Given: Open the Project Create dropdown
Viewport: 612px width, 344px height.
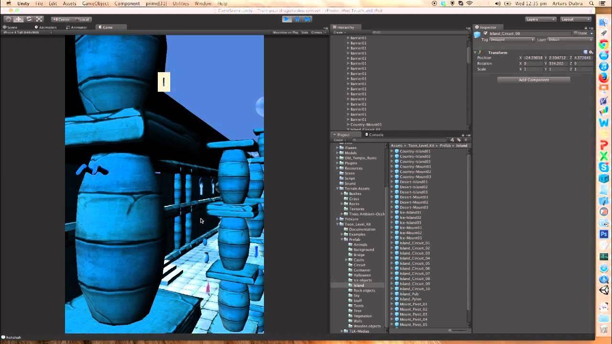Looking at the screenshot, I should 339,140.
